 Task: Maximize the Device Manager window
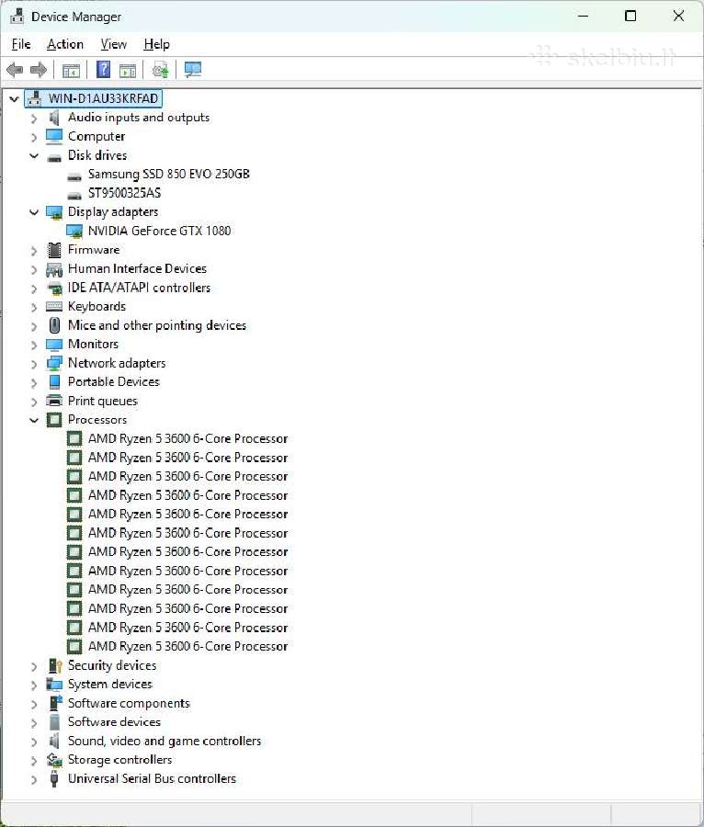coord(630,16)
